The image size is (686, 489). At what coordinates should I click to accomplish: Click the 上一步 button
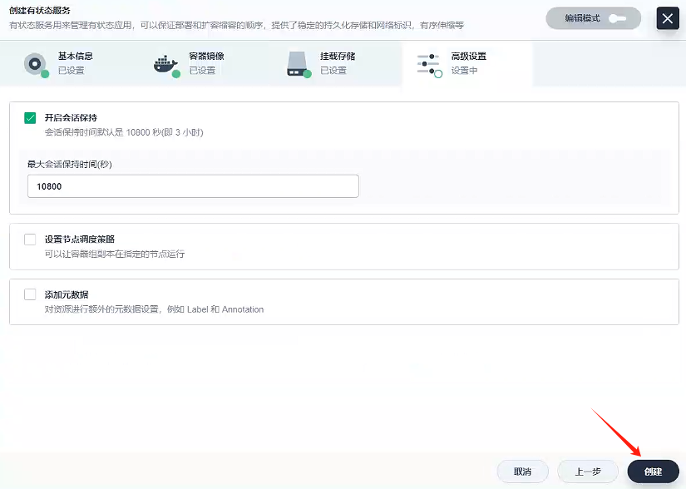point(588,472)
